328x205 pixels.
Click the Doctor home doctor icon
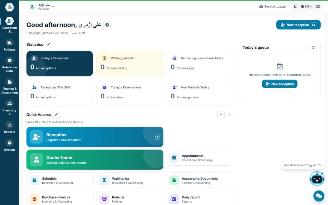pyautogui.click(x=36, y=160)
